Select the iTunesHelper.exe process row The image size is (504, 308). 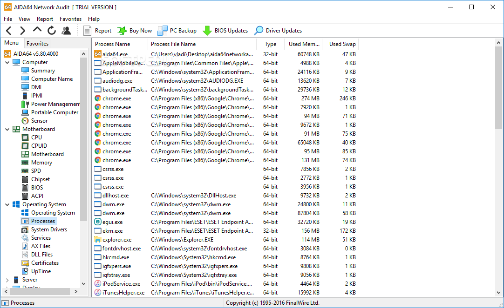tap(225, 292)
